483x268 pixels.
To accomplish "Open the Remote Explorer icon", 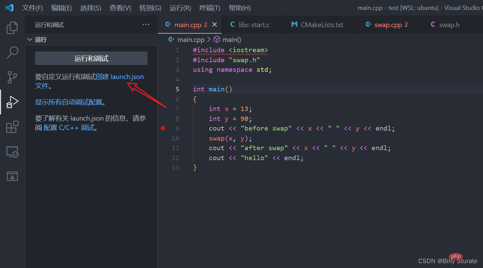I will pos(12,152).
